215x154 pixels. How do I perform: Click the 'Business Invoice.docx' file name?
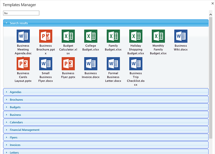point(90,75)
